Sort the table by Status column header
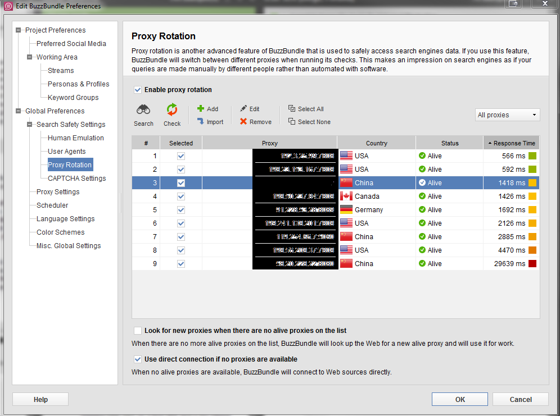560x416 pixels. tap(450, 143)
